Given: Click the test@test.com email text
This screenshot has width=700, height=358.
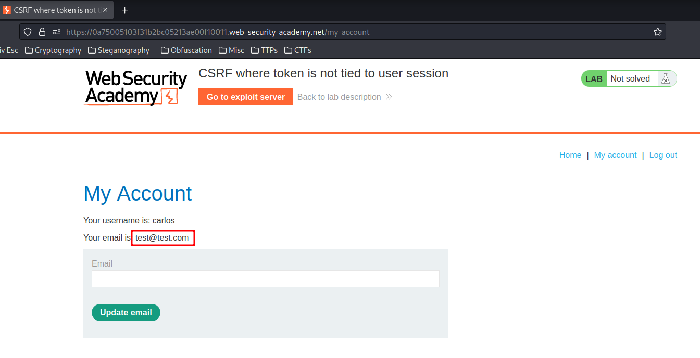Looking at the screenshot, I should (x=162, y=237).
